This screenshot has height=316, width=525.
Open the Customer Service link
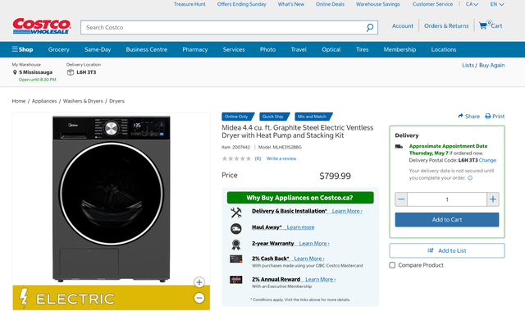click(x=432, y=4)
